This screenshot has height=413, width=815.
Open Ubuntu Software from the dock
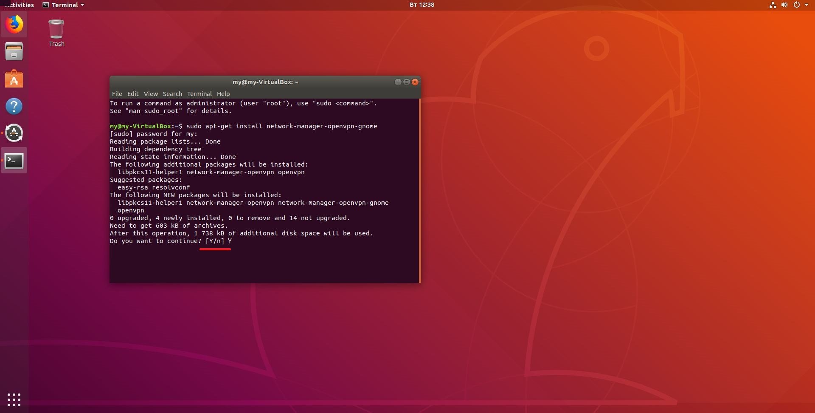coord(14,79)
